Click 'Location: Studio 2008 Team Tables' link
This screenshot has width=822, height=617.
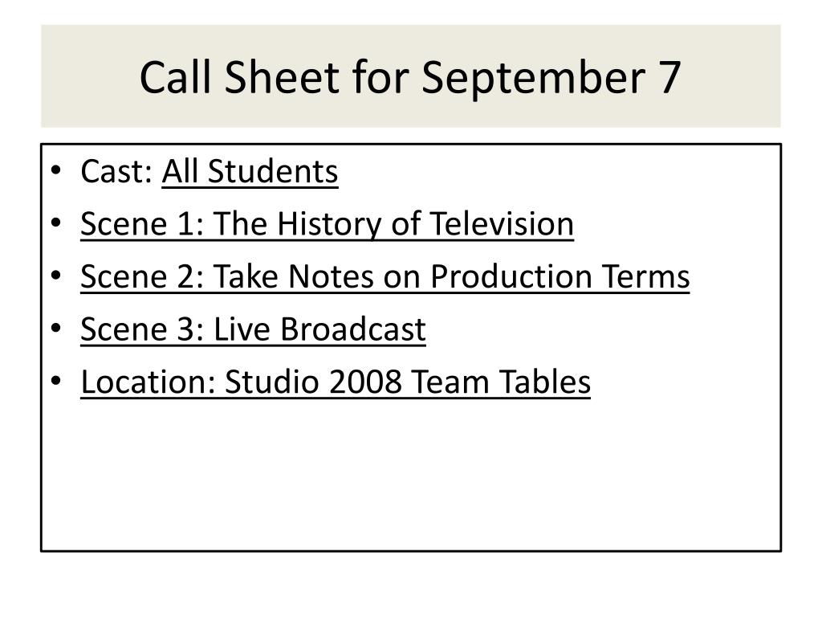[x=336, y=382]
